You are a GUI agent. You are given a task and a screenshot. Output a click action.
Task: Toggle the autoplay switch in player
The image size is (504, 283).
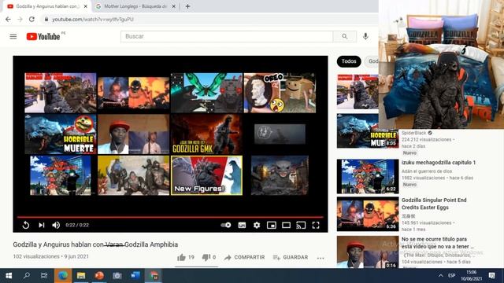[x=226, y=226]
